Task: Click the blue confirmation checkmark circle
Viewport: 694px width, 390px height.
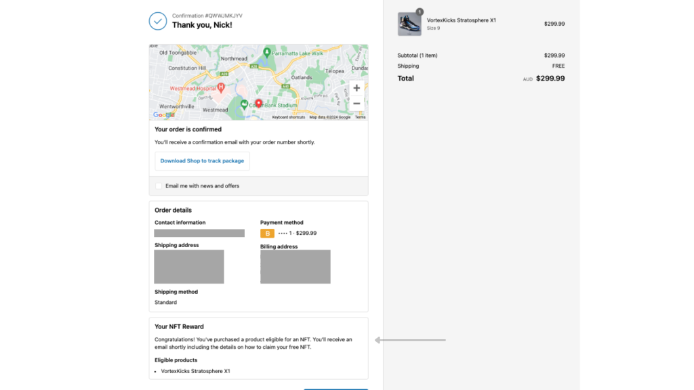Action: coord(158,21)
